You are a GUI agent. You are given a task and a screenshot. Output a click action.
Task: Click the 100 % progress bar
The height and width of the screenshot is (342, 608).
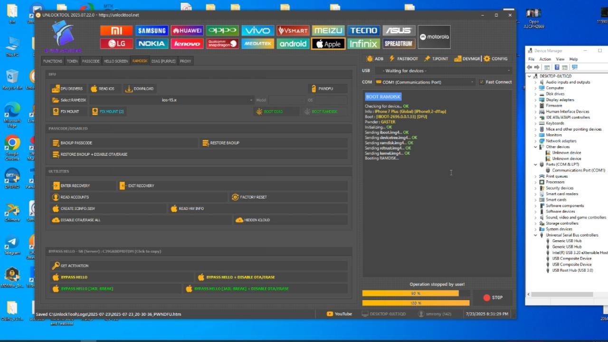click(416, 303)
